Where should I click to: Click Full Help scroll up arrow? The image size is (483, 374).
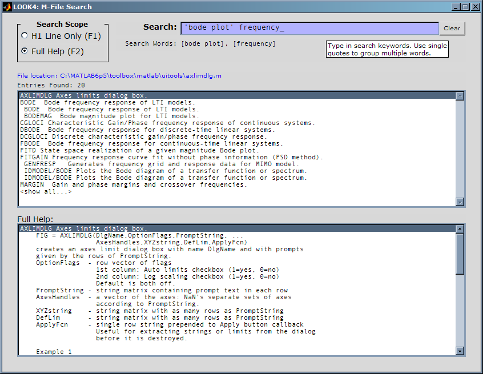460,229
